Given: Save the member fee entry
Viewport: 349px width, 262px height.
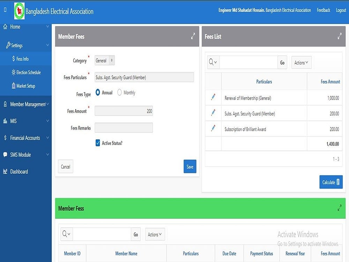Looking at the screenshot, I should [190, 167].
